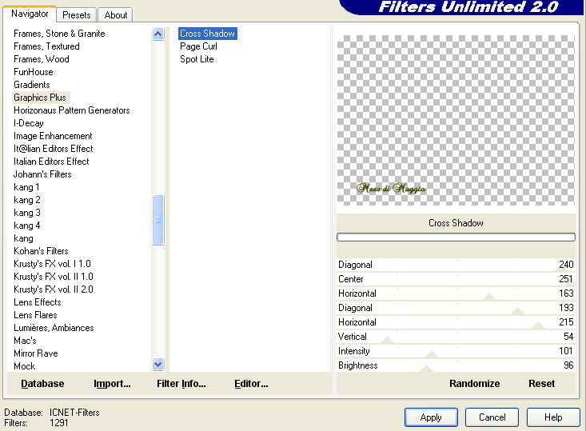Click the filter preview image
The image size is (586, 431).
pos(456,121)
